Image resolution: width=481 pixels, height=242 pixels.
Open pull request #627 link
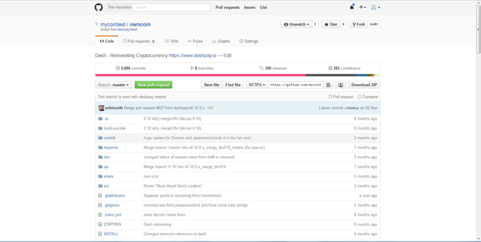(160, 108)
